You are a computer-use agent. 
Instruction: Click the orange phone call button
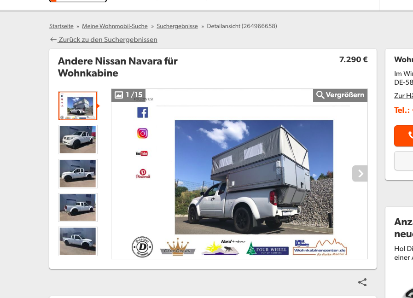coord(404,135)
